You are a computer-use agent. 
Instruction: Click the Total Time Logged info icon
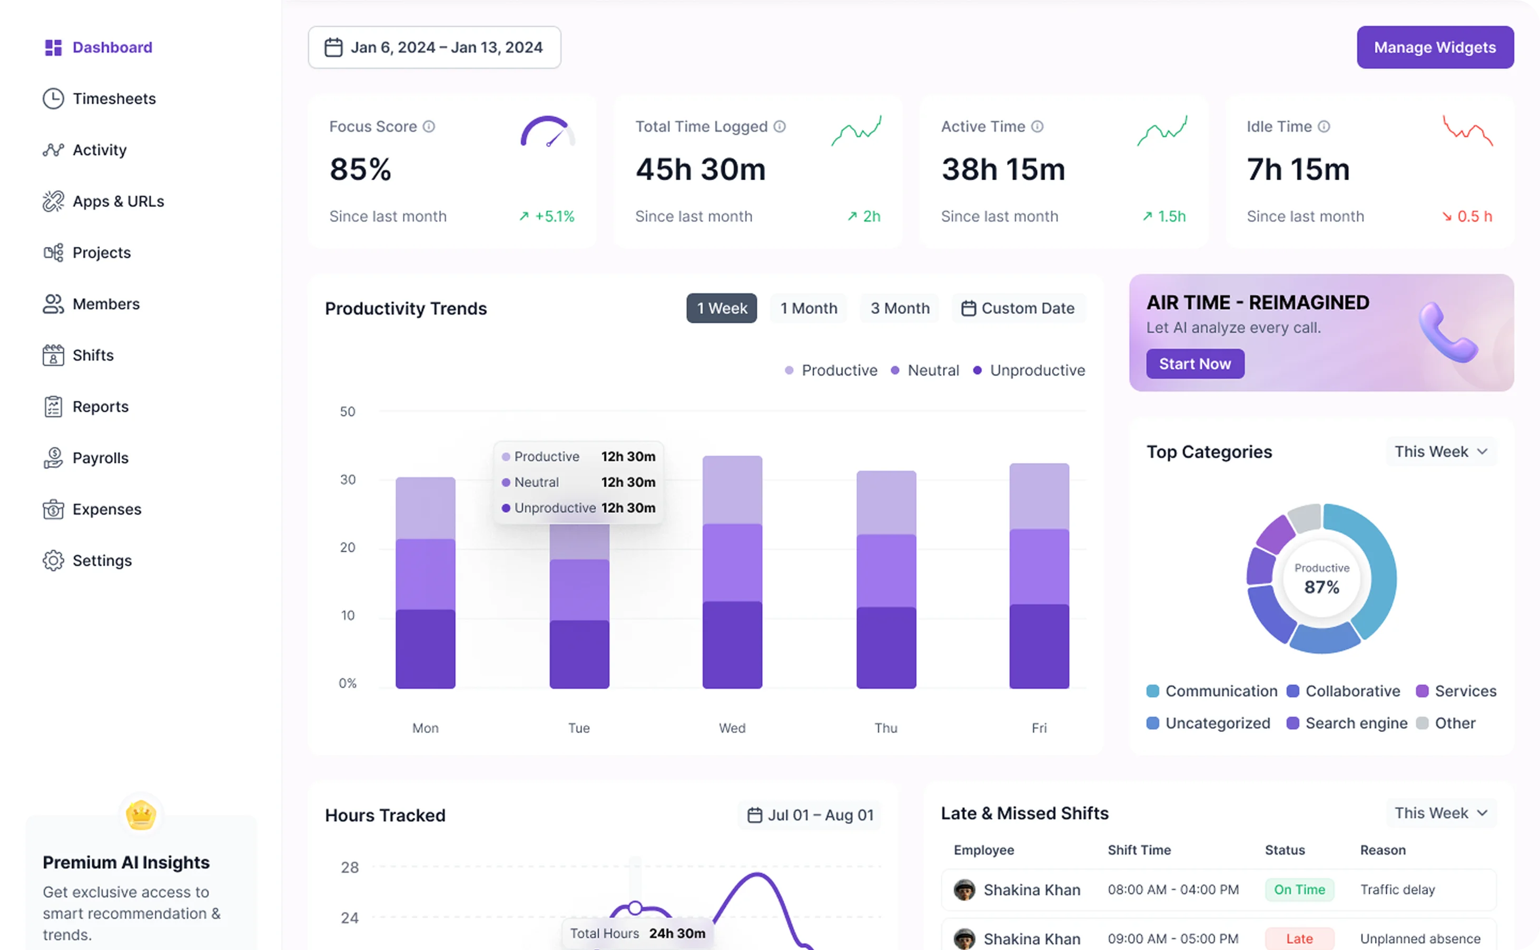click(x=779, y=126)
